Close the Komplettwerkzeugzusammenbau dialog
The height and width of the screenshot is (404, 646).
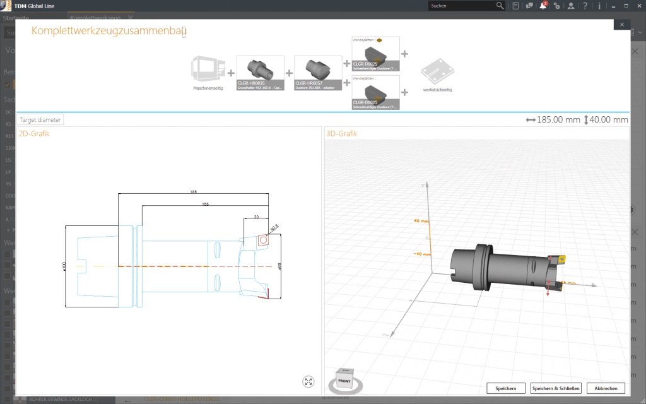pos(621,25)
